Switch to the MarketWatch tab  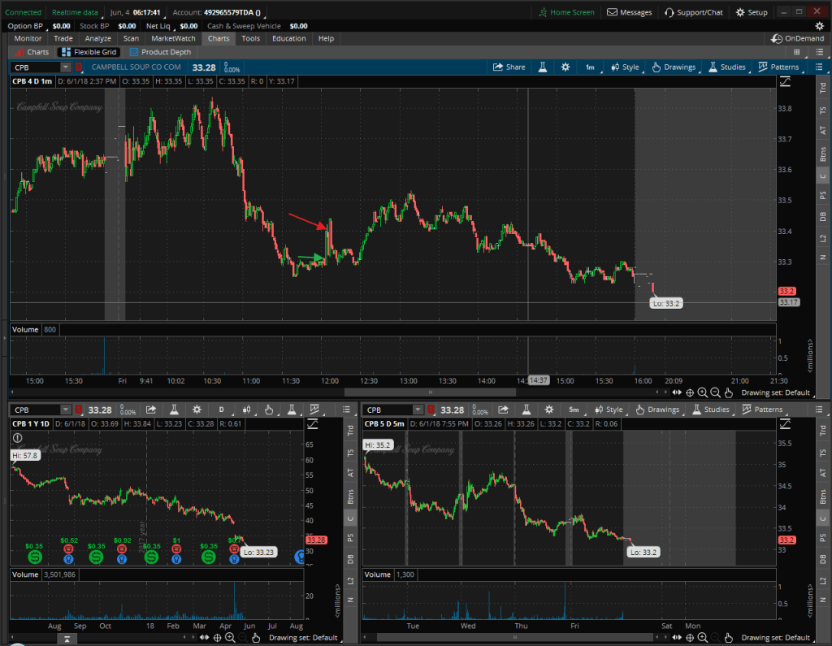coord(172,38)
